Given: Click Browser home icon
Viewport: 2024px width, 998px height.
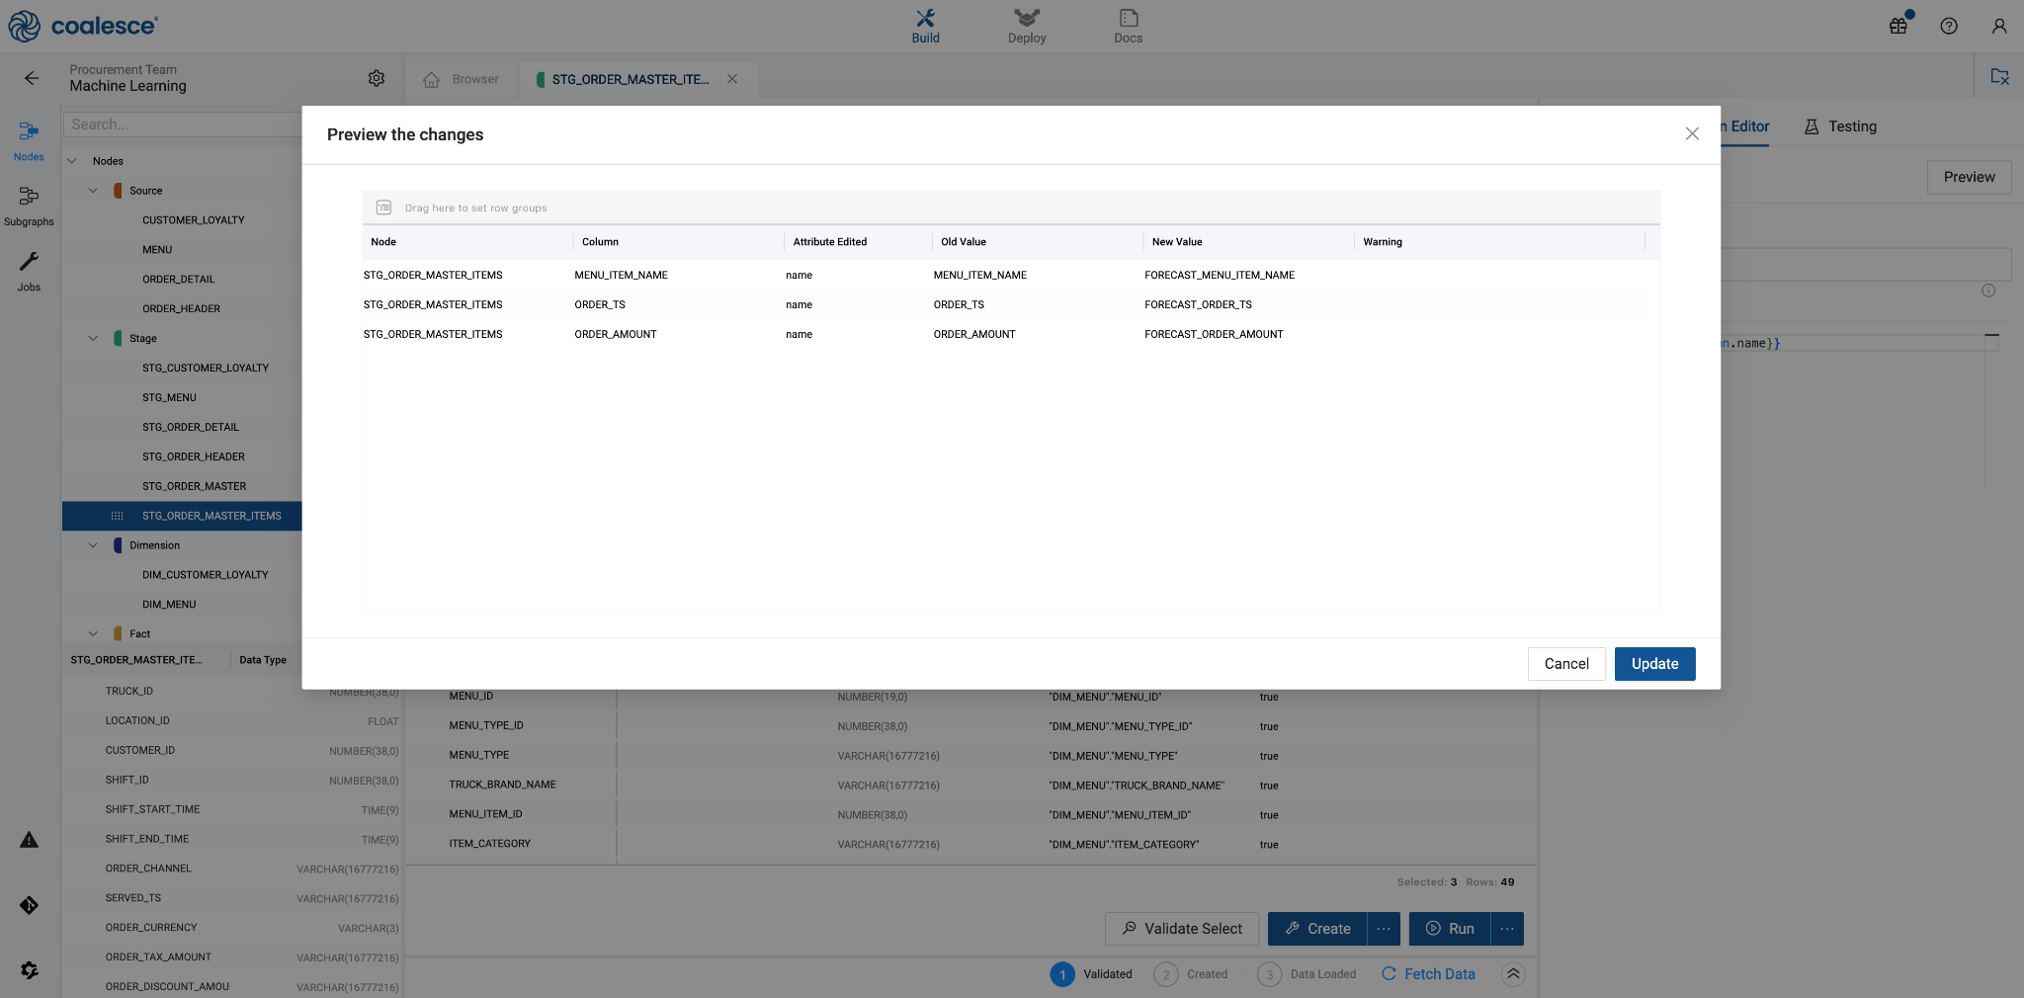Looking at the screenshot, I should coord(431,80).
